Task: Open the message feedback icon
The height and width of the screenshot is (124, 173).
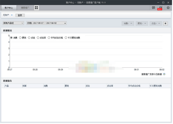Action: point(153,8)
